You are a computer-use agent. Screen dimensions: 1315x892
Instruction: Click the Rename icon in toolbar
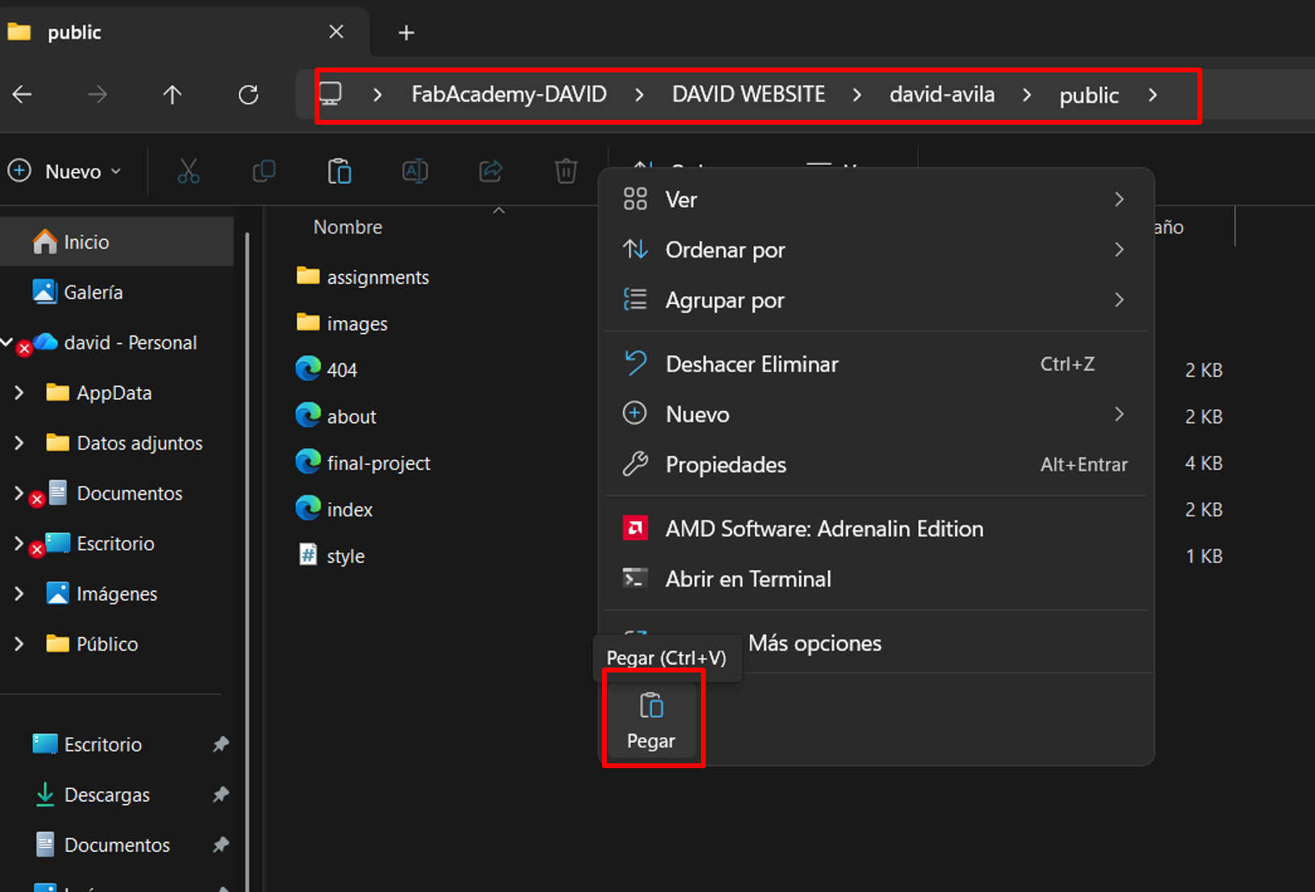(x=415, y=171)
